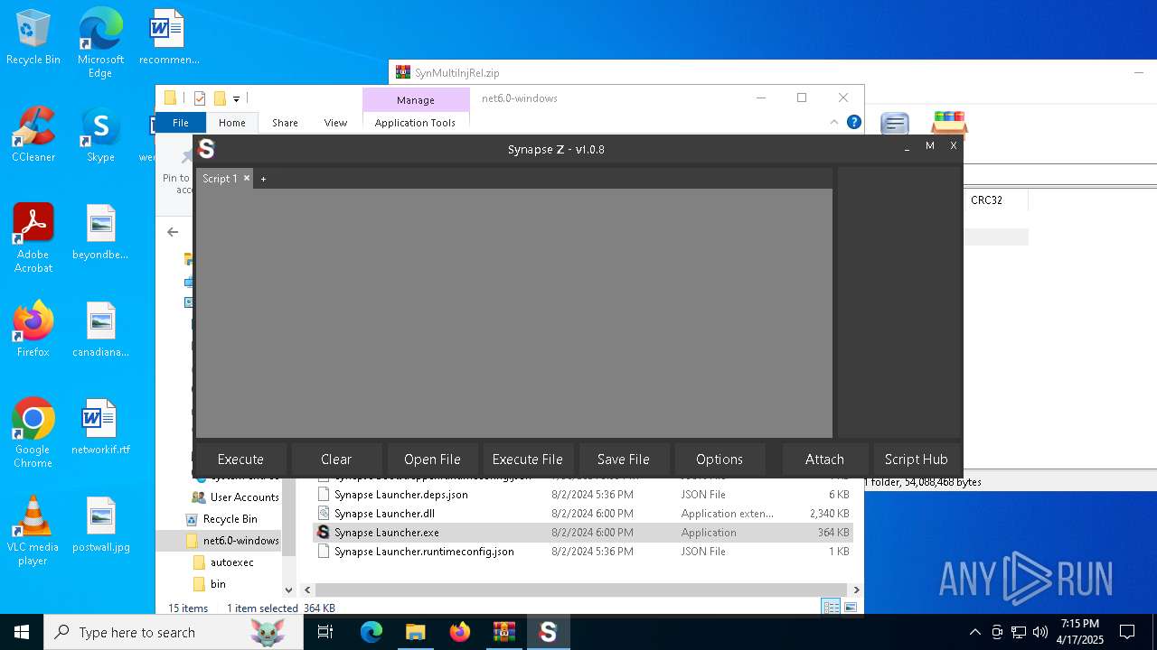Expand the Explorer ribbon chevron
The image size is (1157, 650).
(835, 122)
